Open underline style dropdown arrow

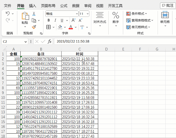[67, 20]
